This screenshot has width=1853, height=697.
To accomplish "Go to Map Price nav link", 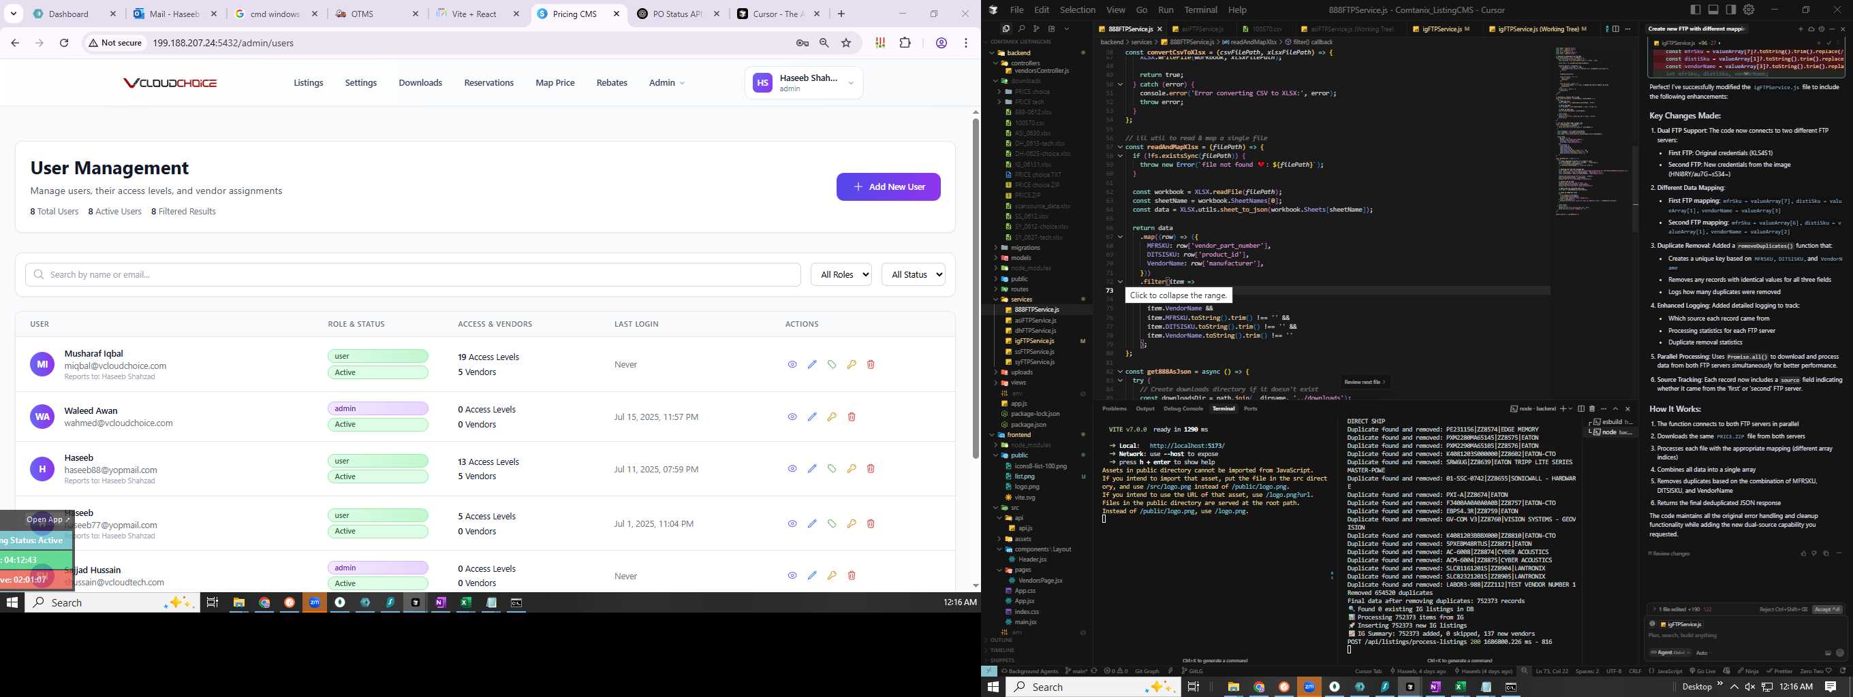I will [x=555, y=82].
